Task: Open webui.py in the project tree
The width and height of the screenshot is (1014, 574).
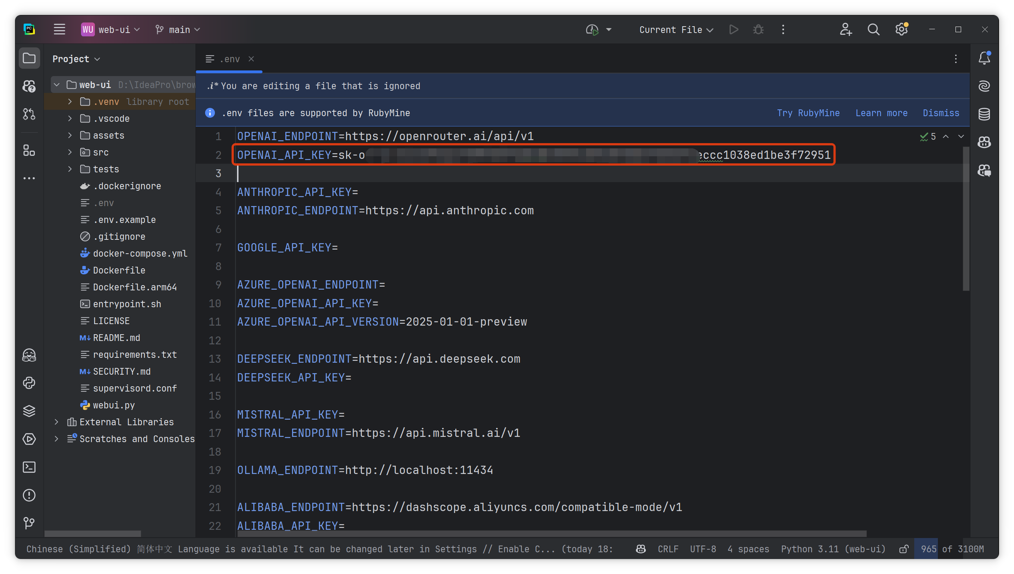Action: coord(114,405)
